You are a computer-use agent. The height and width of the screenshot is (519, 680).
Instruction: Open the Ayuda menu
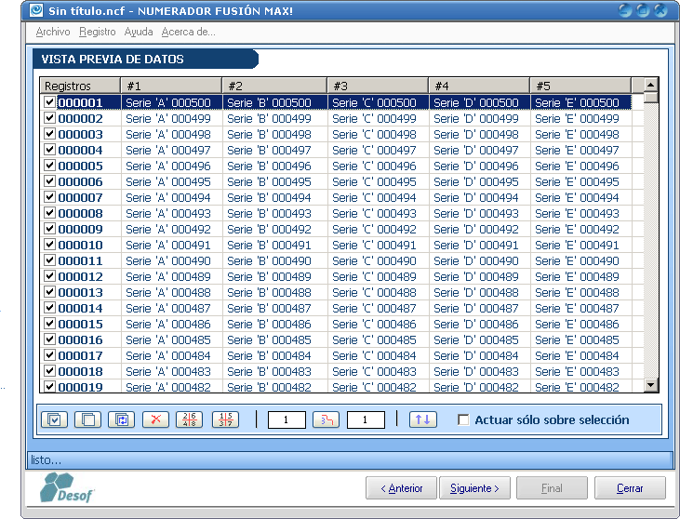139,32
